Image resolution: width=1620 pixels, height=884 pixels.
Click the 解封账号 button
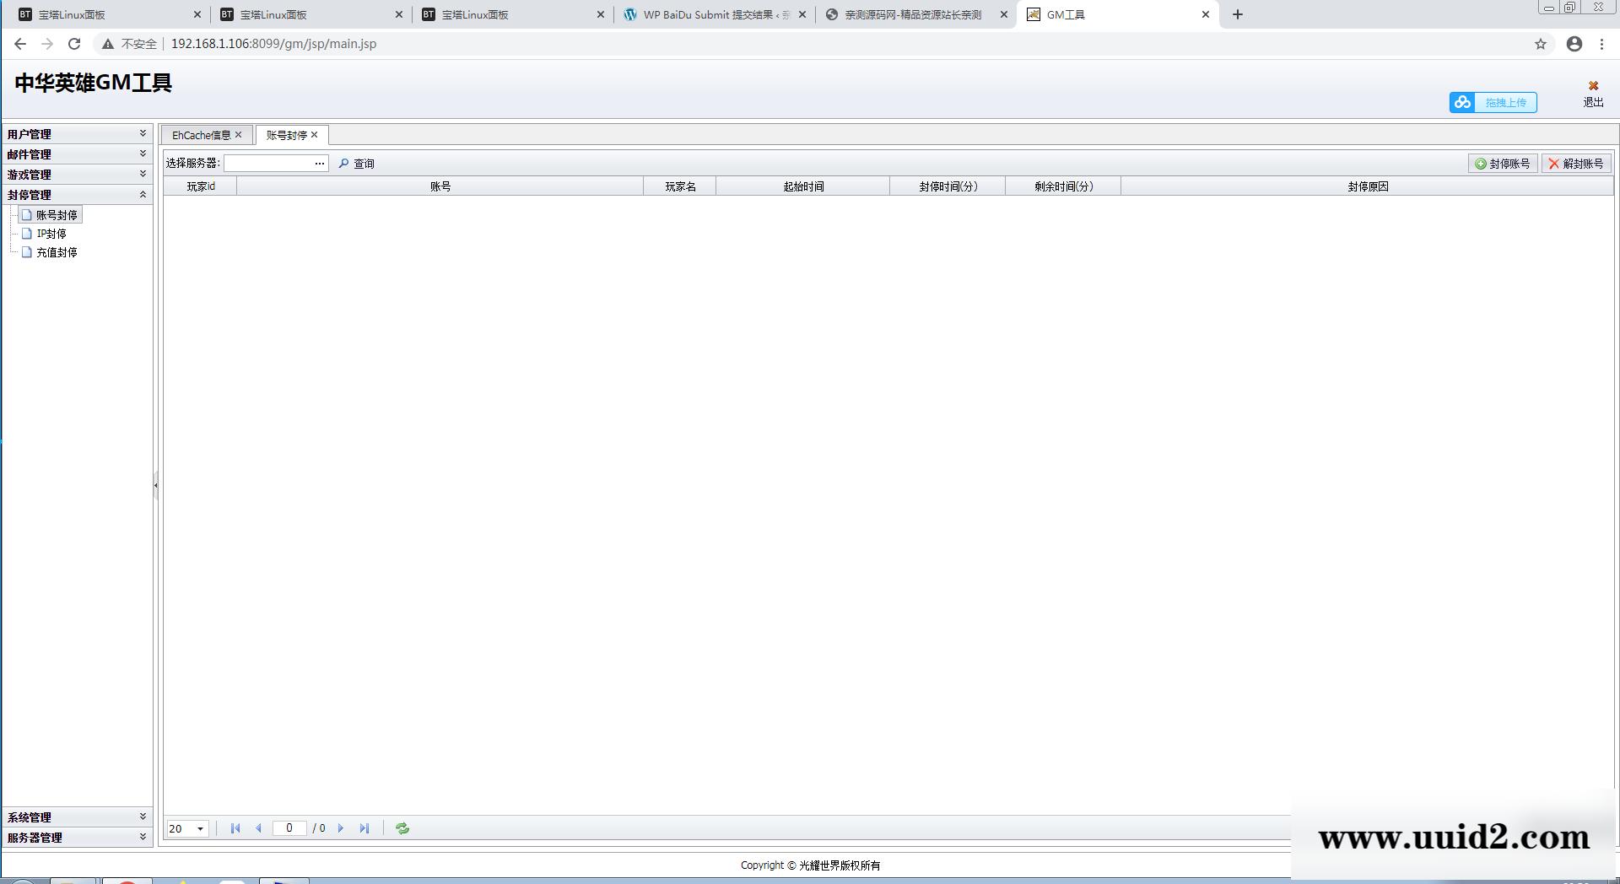click(1575, 164)
